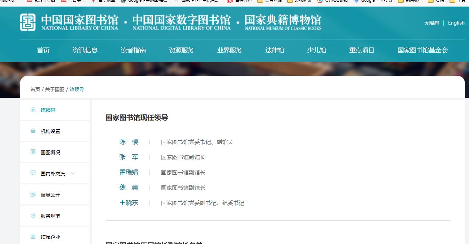Viewport: 469px width, 244px height.
Task: Open the 读者指南 navigation menu
Action: pos(133,50)
